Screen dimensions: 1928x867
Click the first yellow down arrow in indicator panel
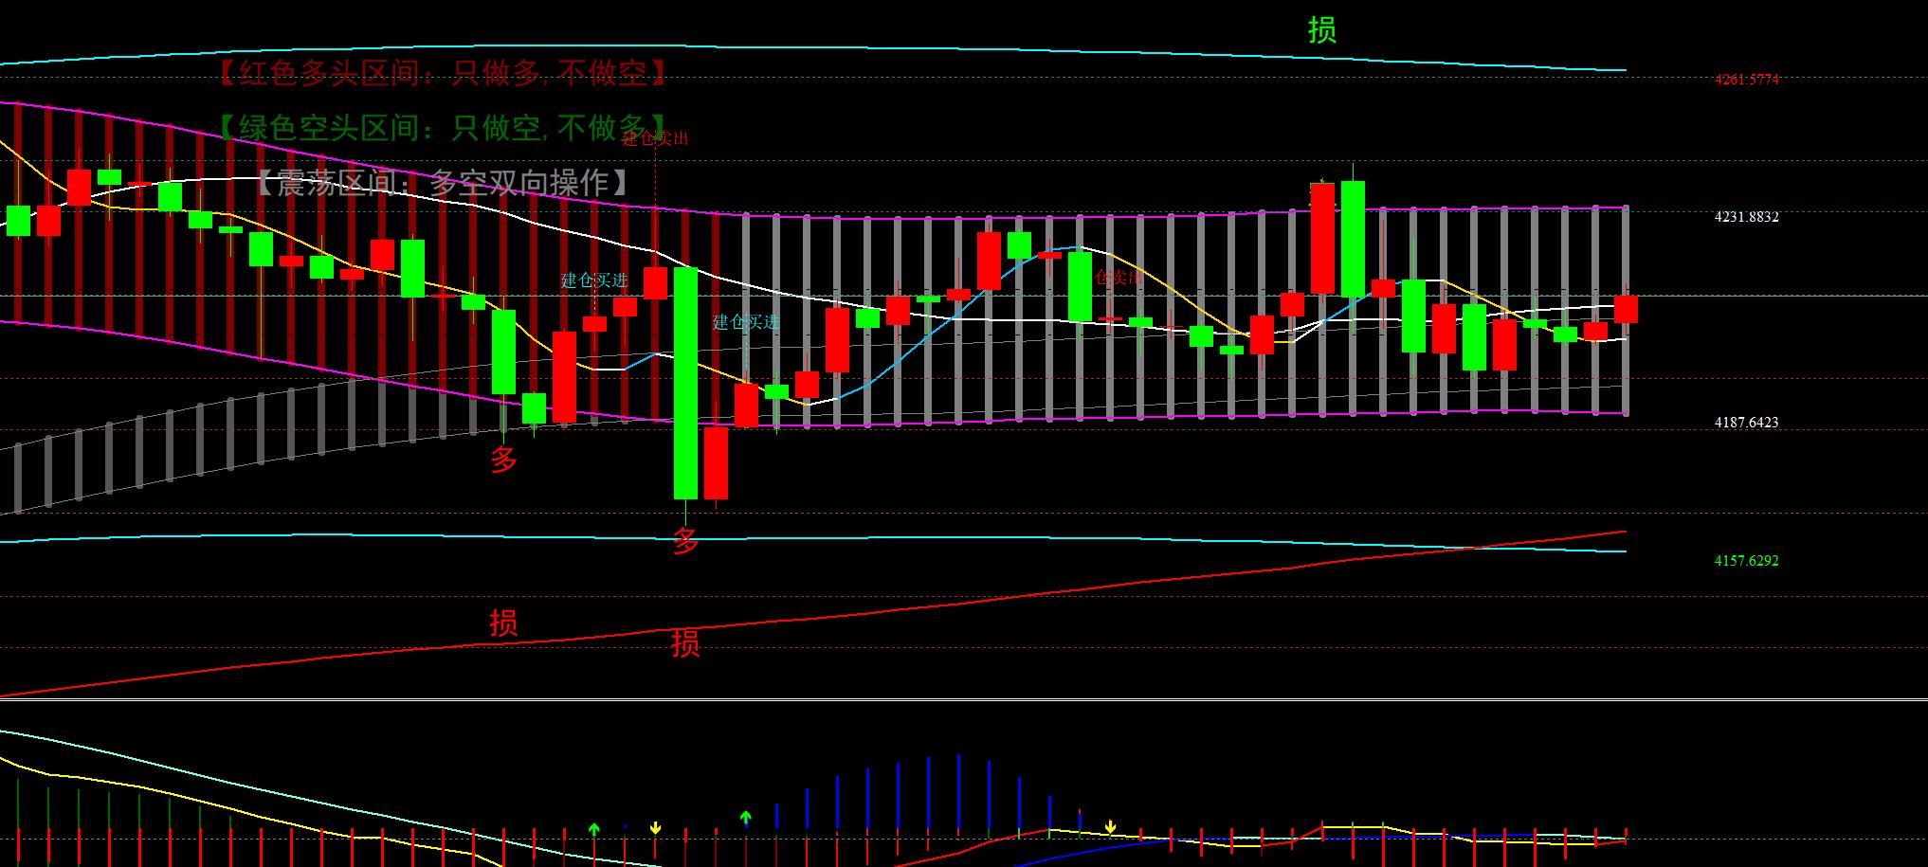pos(655,828)
